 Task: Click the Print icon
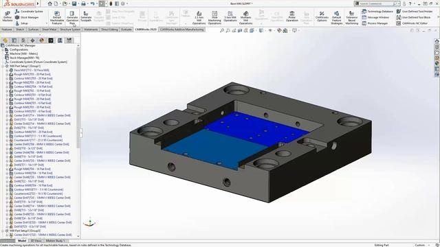pyautogui.click(x=83, y=3)
